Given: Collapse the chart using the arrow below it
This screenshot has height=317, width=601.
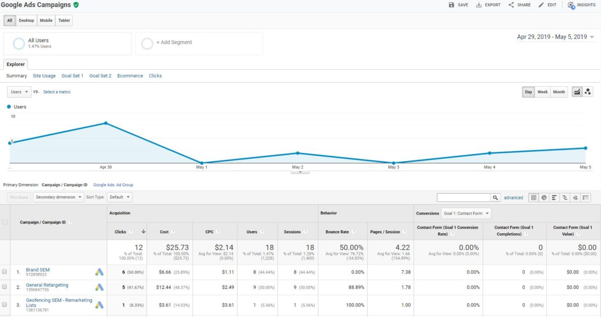Looking at the screenshot, I should point(300,172).
